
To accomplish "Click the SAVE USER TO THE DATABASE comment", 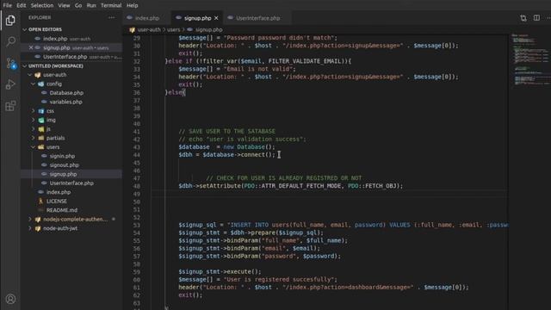I will tap(227, 132).
